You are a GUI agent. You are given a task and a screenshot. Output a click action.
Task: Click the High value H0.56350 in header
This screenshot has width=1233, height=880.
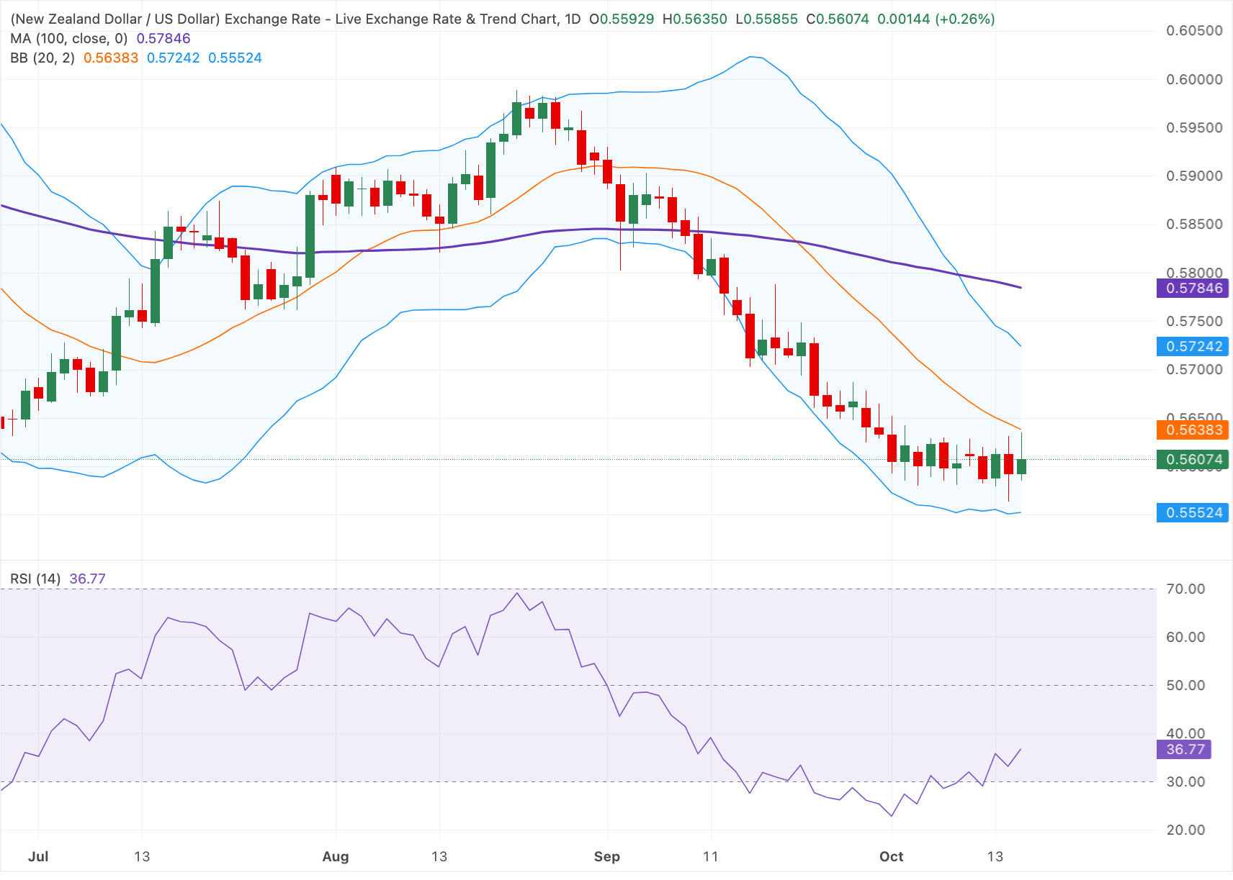coord(695,19)
